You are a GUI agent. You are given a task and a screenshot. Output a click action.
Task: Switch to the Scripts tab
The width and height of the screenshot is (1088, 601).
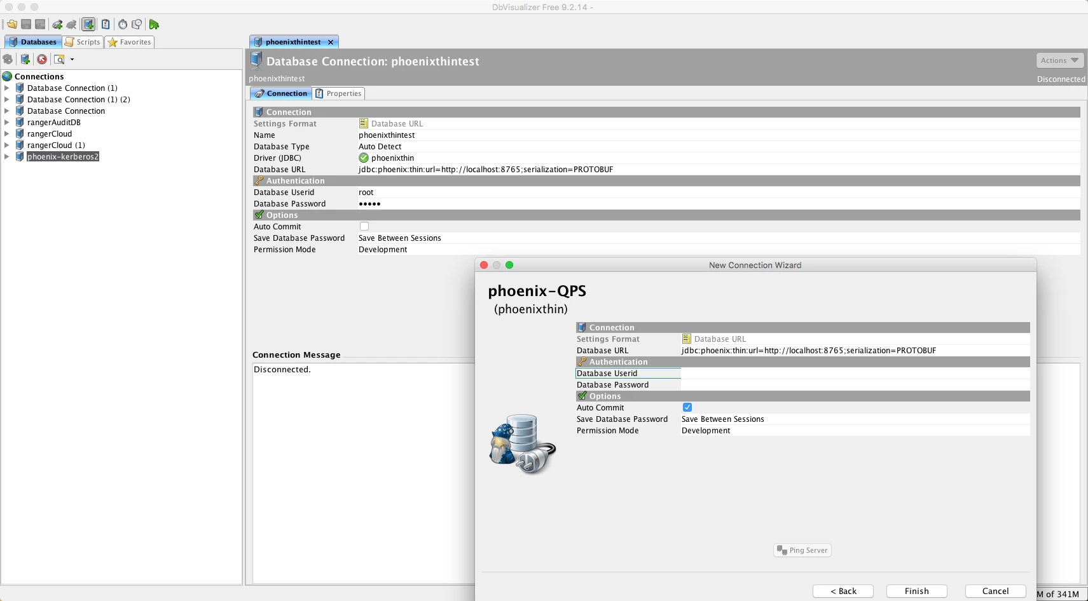pos(83,42)
